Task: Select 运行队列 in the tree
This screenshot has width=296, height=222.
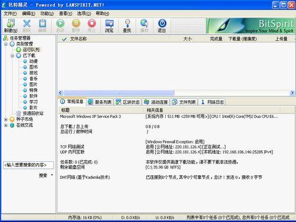Action: pyautogui.click(x=31, y=50)
